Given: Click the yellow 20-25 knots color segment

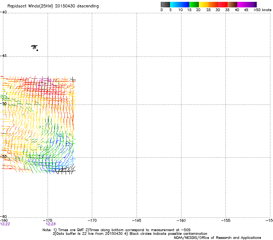Looking at the screenshot, I should [x=204, y=4].
